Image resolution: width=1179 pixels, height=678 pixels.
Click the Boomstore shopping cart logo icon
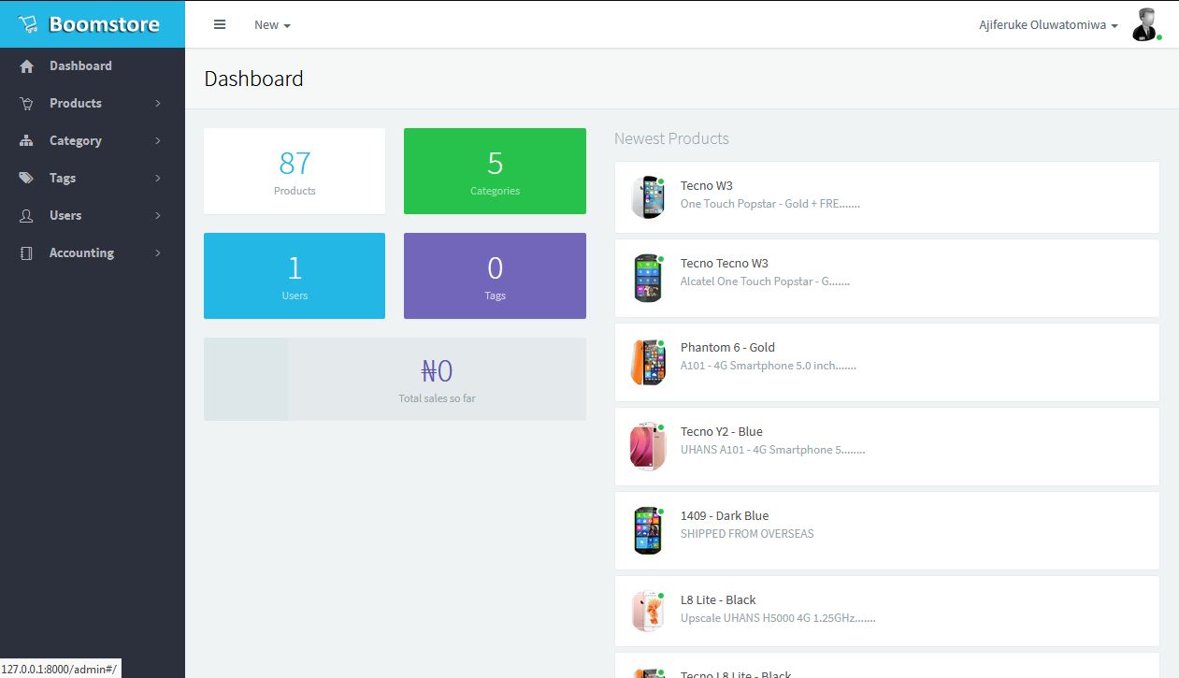tap(28, 24)
